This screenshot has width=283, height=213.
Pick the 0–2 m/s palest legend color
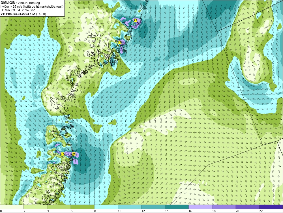pos(12,207)
